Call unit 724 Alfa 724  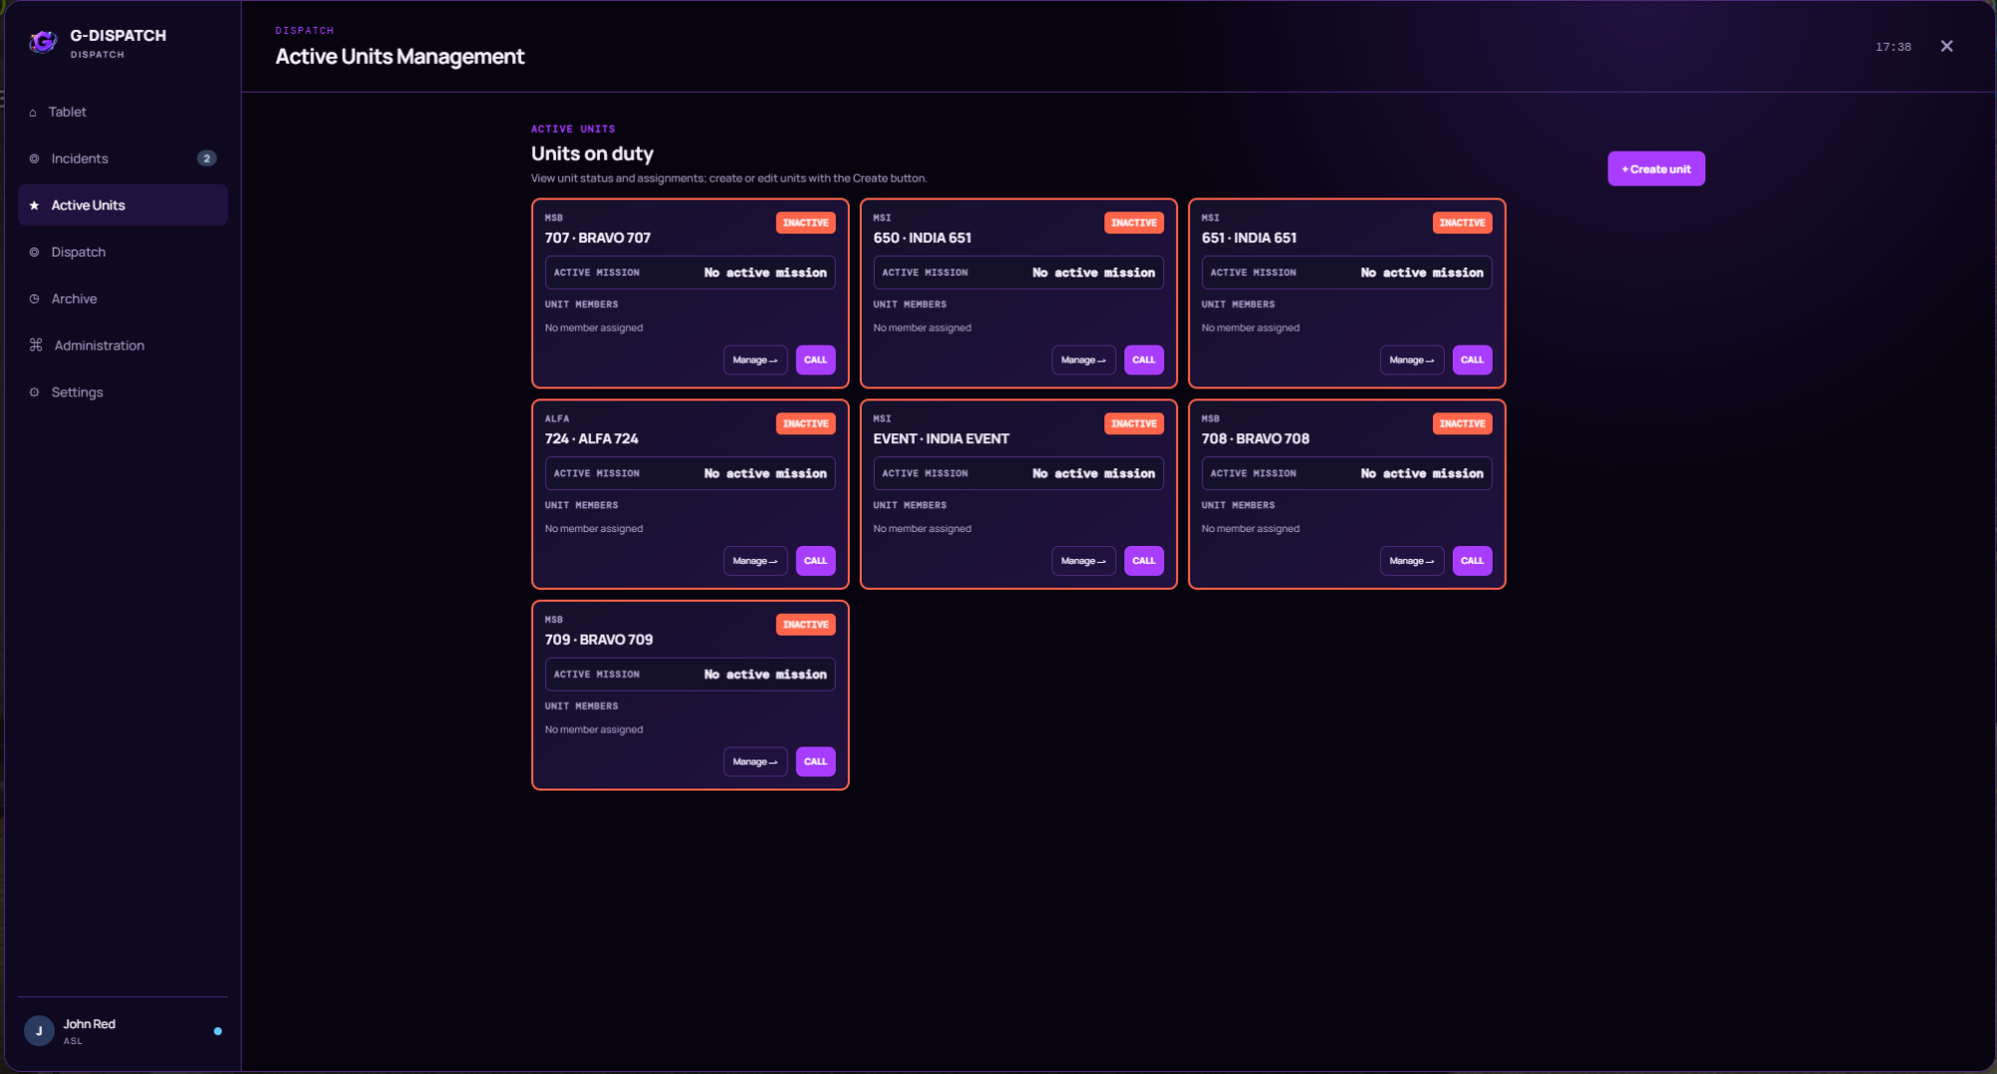815,561
